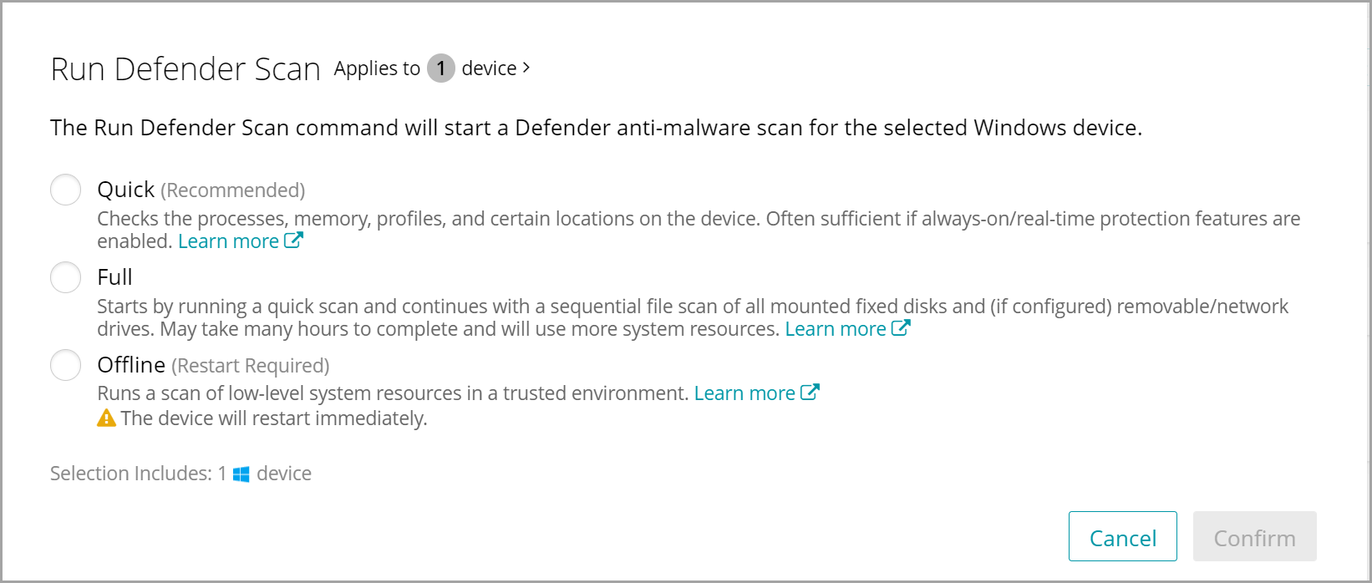
Task: Click the Offline option label
Action: 131,365
